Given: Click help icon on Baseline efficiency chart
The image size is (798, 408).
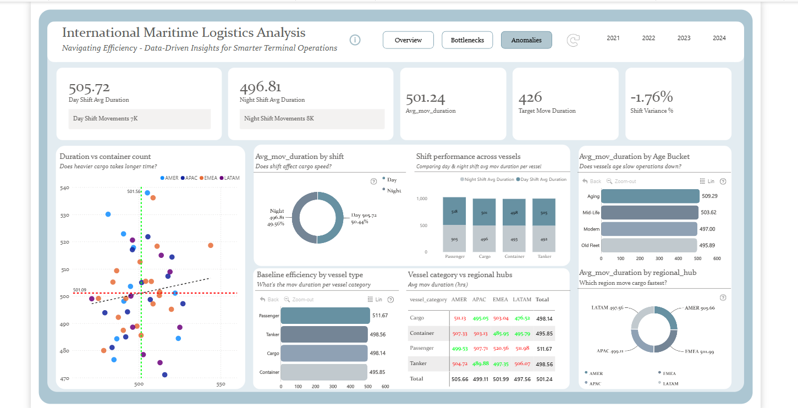Looking at the screenshot, I should (x=390, y=300).
